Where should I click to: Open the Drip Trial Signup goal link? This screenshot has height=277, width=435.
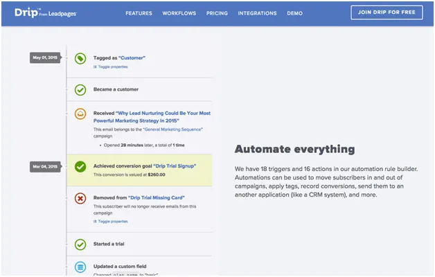point(175,166)
